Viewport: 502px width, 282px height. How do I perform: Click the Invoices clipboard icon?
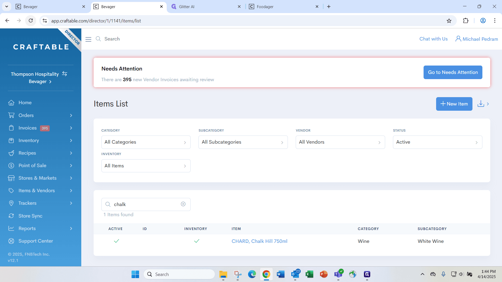[x=11, y=128]
